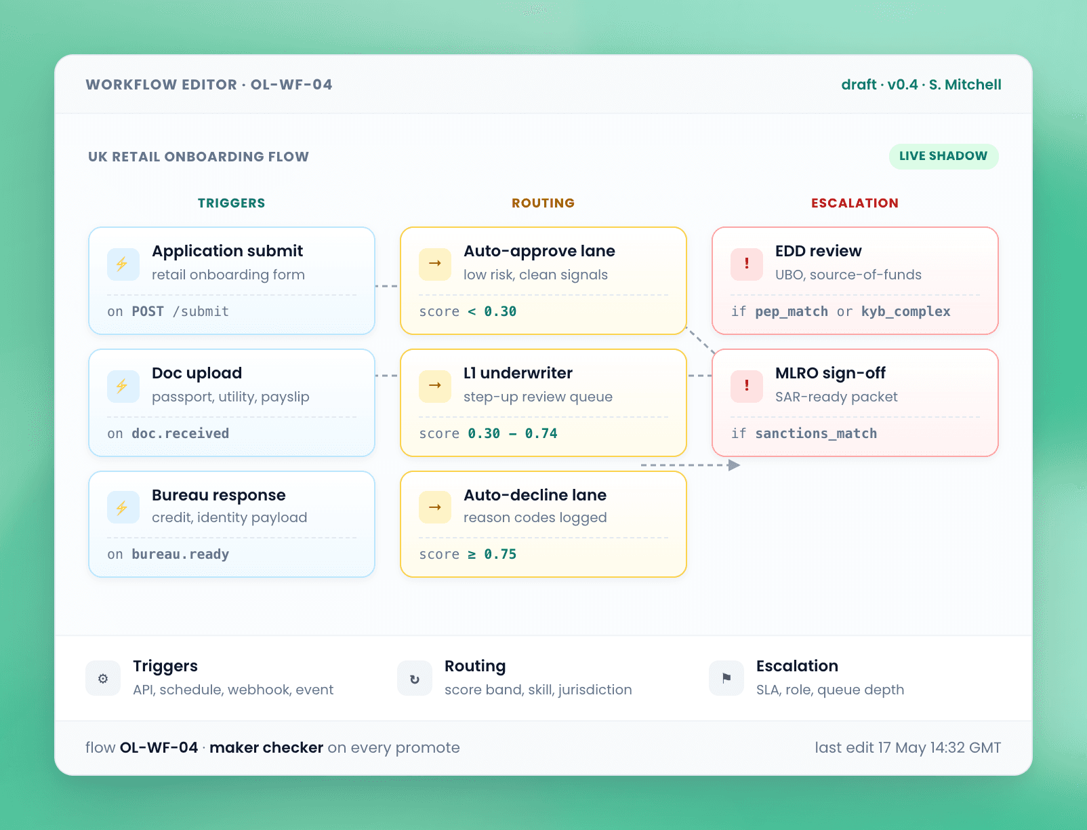Click 'low risk, clean signals' subtitle

[535, 275]
